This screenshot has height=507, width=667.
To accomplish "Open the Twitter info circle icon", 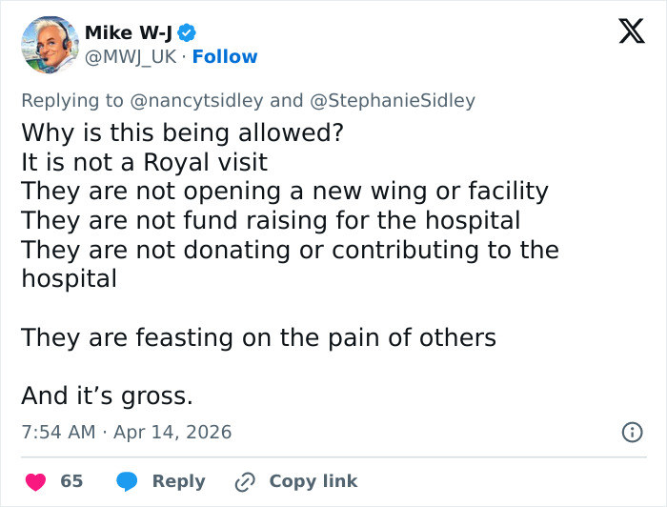I will pyautogui.click(x=632, y=432).
